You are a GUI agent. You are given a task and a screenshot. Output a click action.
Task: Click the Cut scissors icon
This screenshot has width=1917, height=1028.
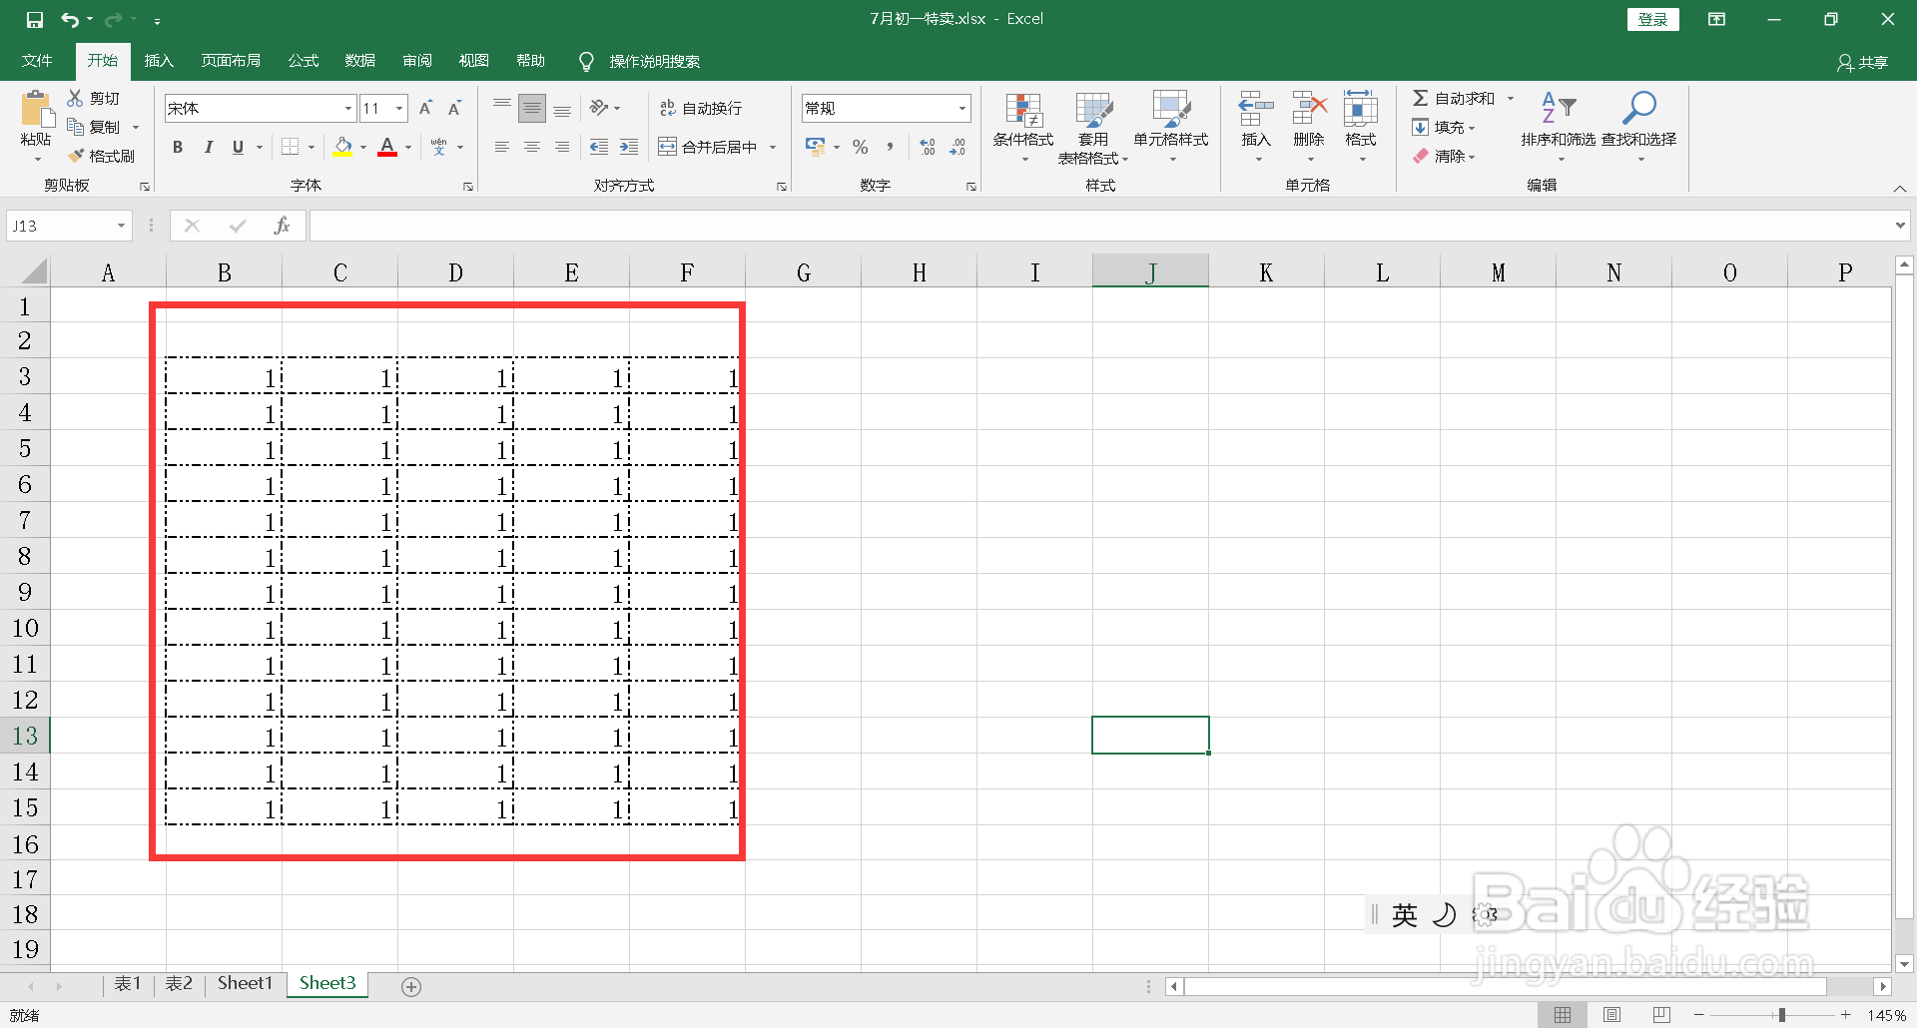pos(75,98)
